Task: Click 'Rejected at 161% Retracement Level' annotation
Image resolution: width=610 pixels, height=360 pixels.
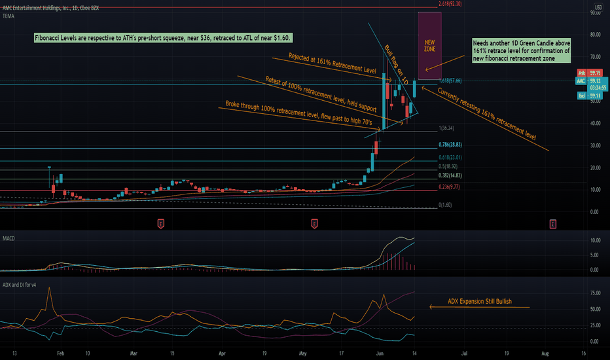Action: (x=332, y=63)
